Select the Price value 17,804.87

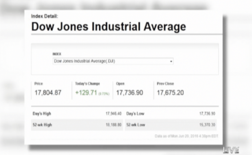48,93
